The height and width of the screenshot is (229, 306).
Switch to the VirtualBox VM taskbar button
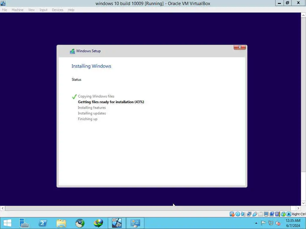(x=117, y=223)
